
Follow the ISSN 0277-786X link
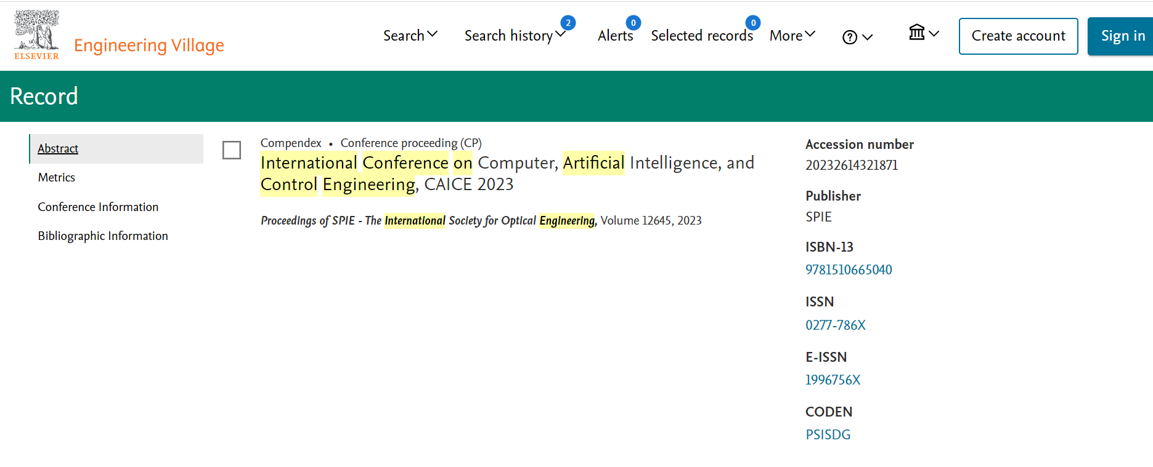tap(835, 325)
